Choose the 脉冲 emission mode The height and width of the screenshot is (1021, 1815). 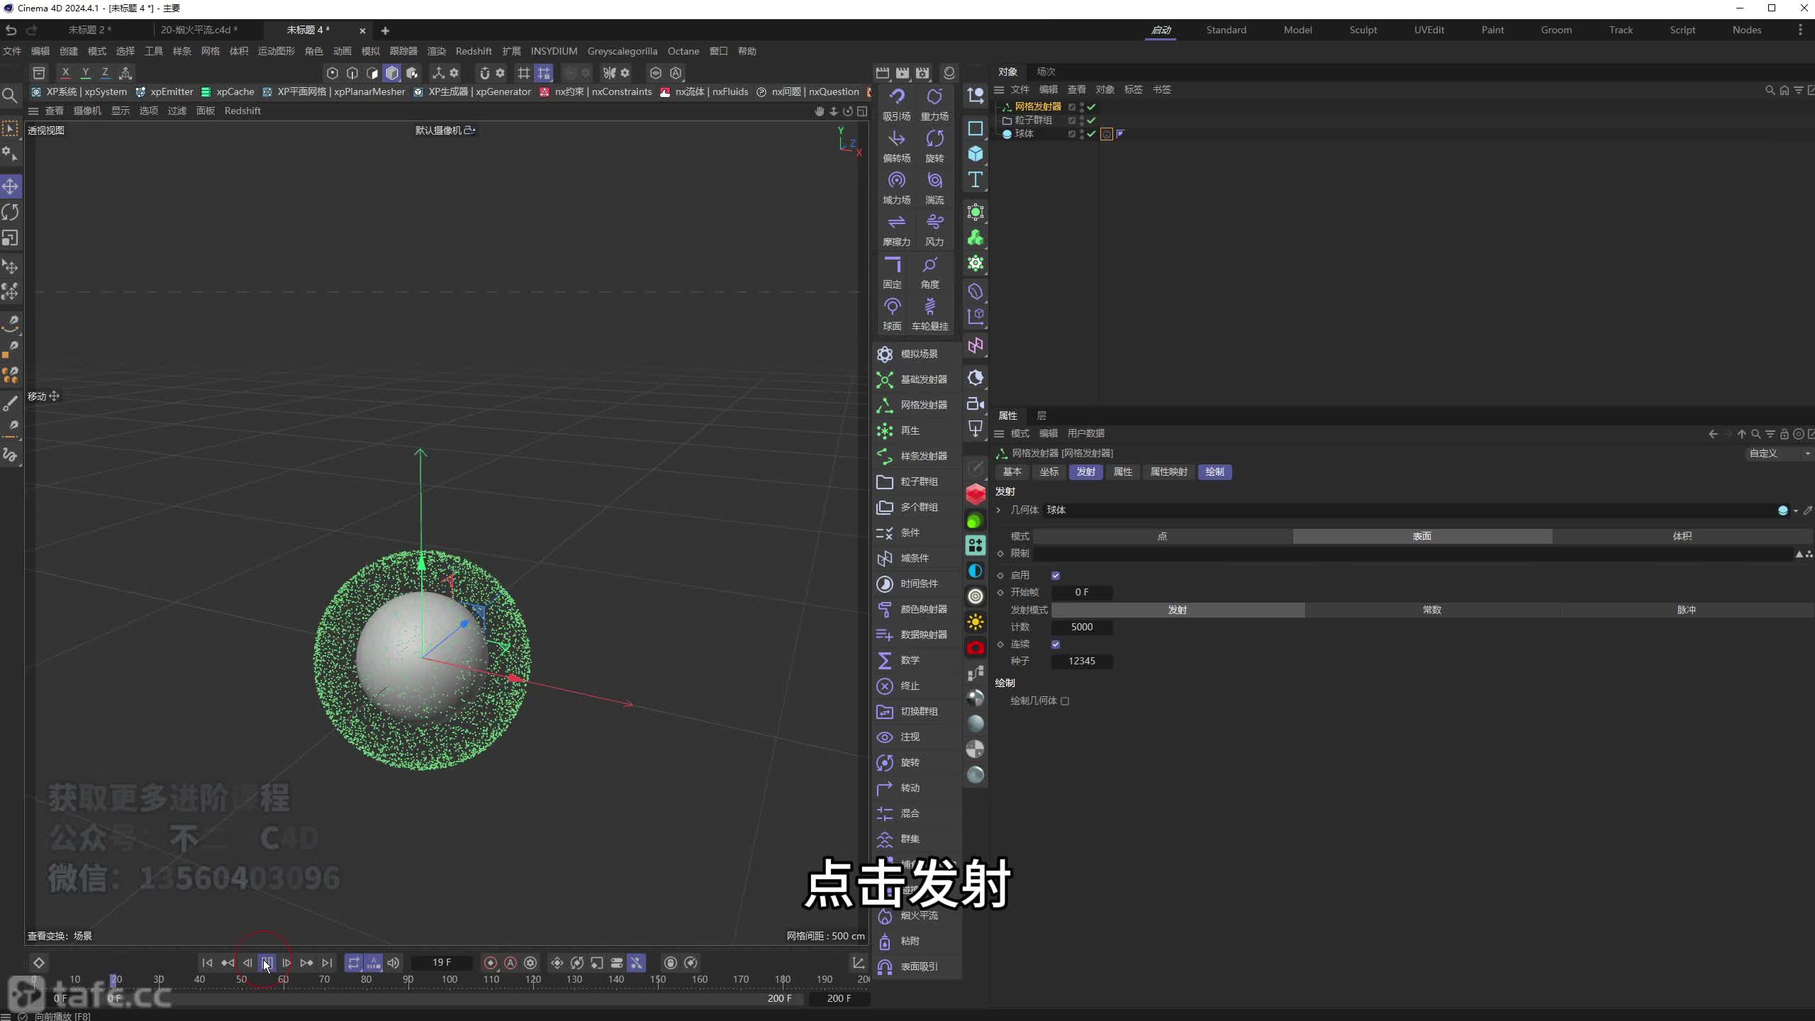[1686, 610]
